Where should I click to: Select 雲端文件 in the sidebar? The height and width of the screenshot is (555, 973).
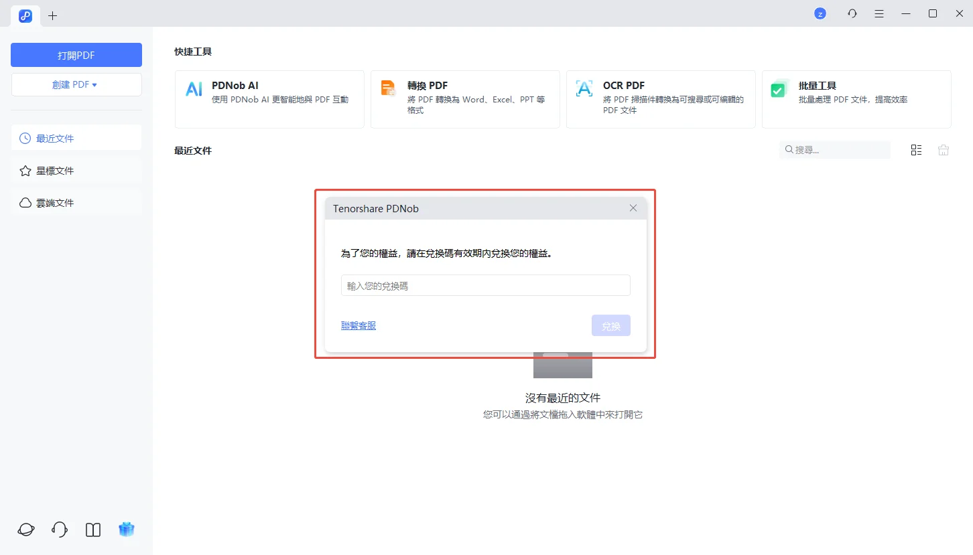point(76,203)
